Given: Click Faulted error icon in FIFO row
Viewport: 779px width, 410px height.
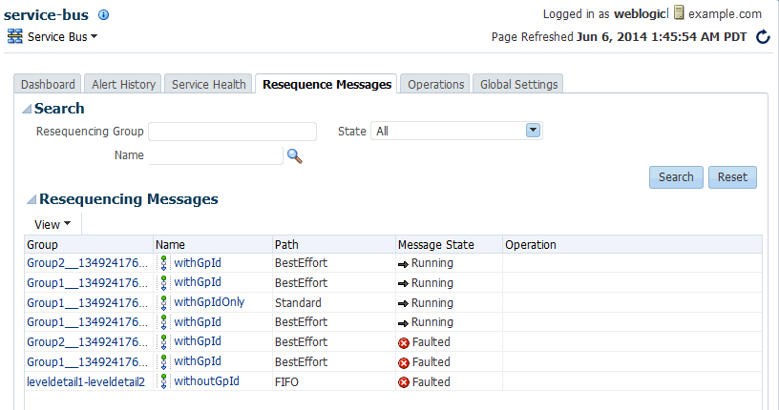Looking at the screenshot, I should pyautogui.click(x=404, y=382).
